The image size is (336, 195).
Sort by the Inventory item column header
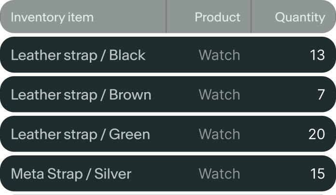pos(52,18)
